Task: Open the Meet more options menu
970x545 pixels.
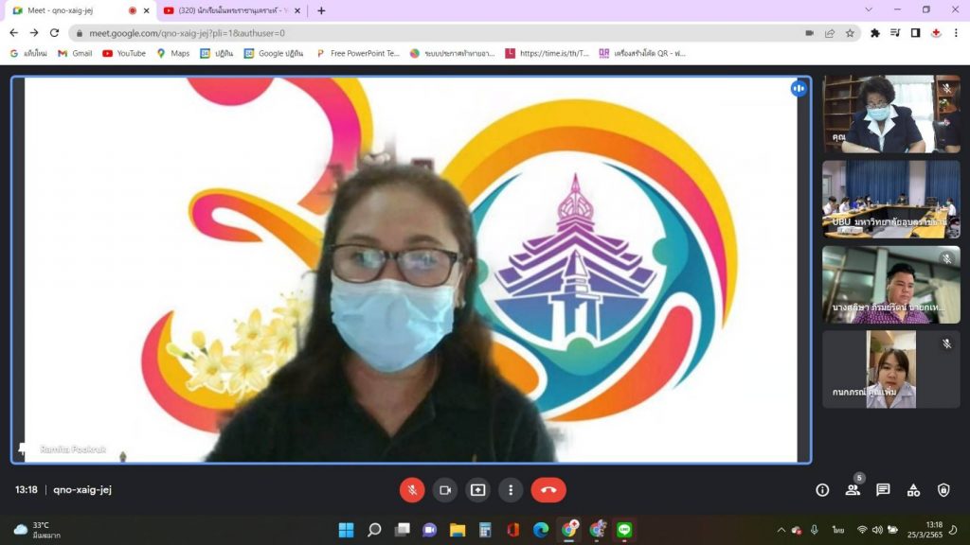Action: pyautogui.click(x=511, y=490)
